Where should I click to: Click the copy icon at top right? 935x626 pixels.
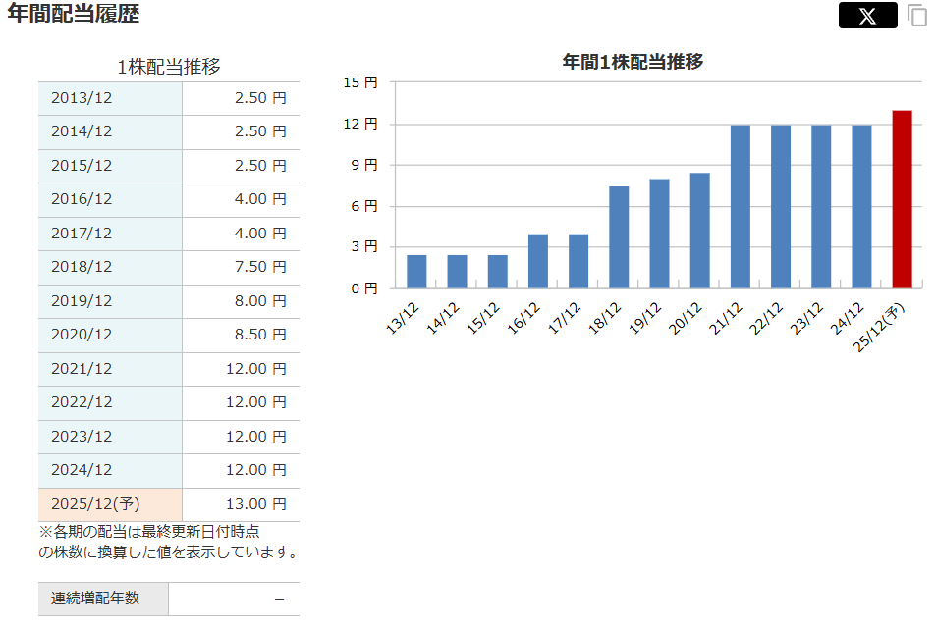click(917, 16)
